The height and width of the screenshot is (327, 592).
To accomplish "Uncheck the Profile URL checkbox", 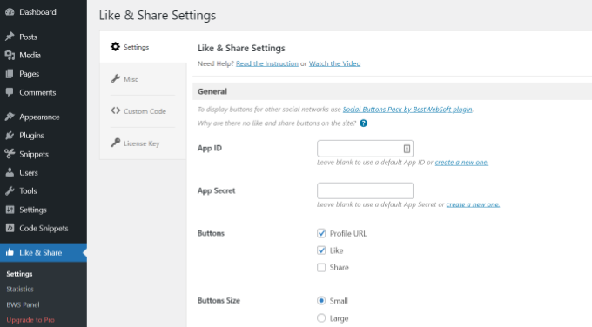I will coord(321,233).
